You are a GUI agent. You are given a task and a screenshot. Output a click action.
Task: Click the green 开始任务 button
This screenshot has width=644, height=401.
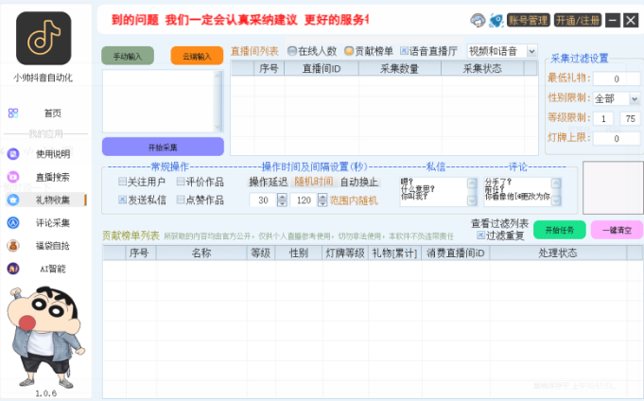point(560,230)
